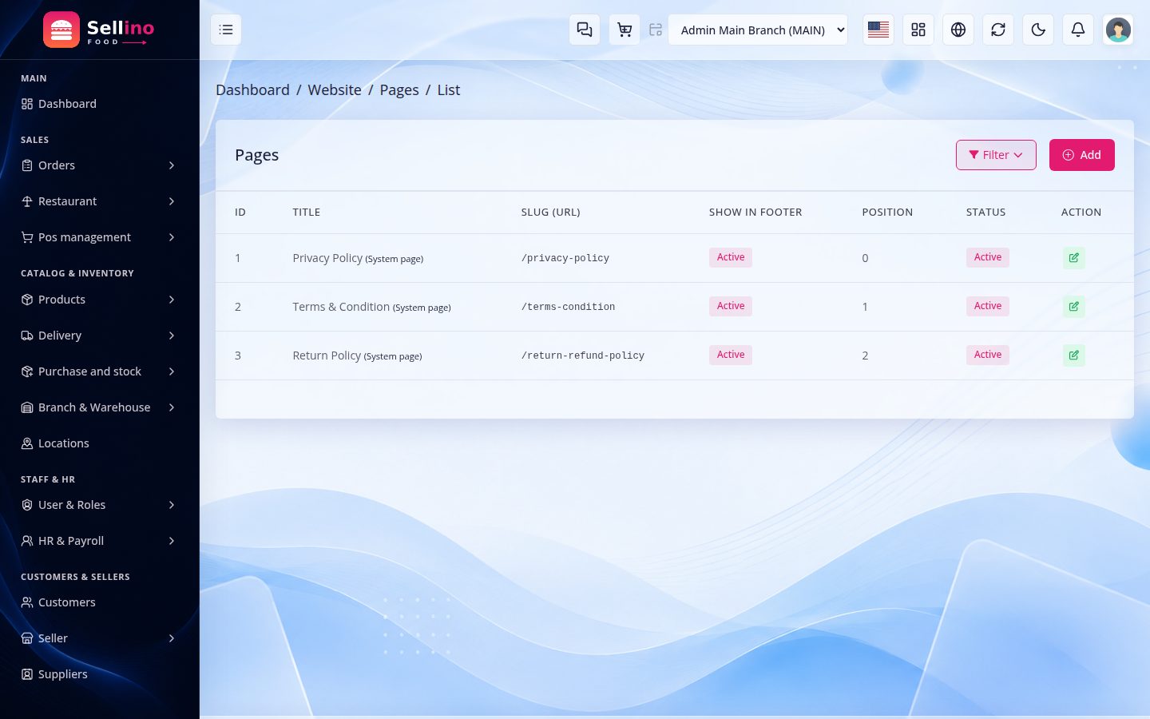The height and width of the screenshot is (719, 1150).
Task: Open Locations in sidebar
Action: [x=99, y=443]
